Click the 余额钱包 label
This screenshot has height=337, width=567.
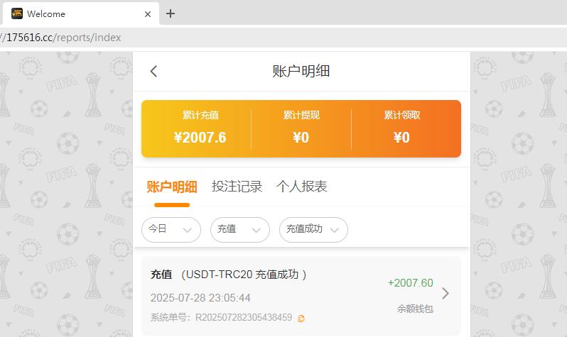[x=415, y=309]
